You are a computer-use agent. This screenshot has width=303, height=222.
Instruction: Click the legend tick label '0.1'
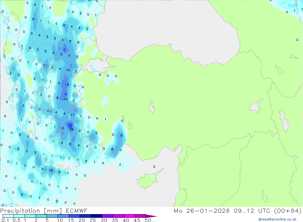5,220
